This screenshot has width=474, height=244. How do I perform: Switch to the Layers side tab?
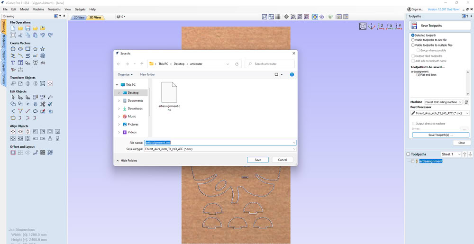[x=3, y=67]
